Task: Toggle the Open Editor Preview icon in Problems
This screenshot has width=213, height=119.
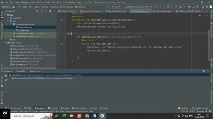Action: pos(6,80)
